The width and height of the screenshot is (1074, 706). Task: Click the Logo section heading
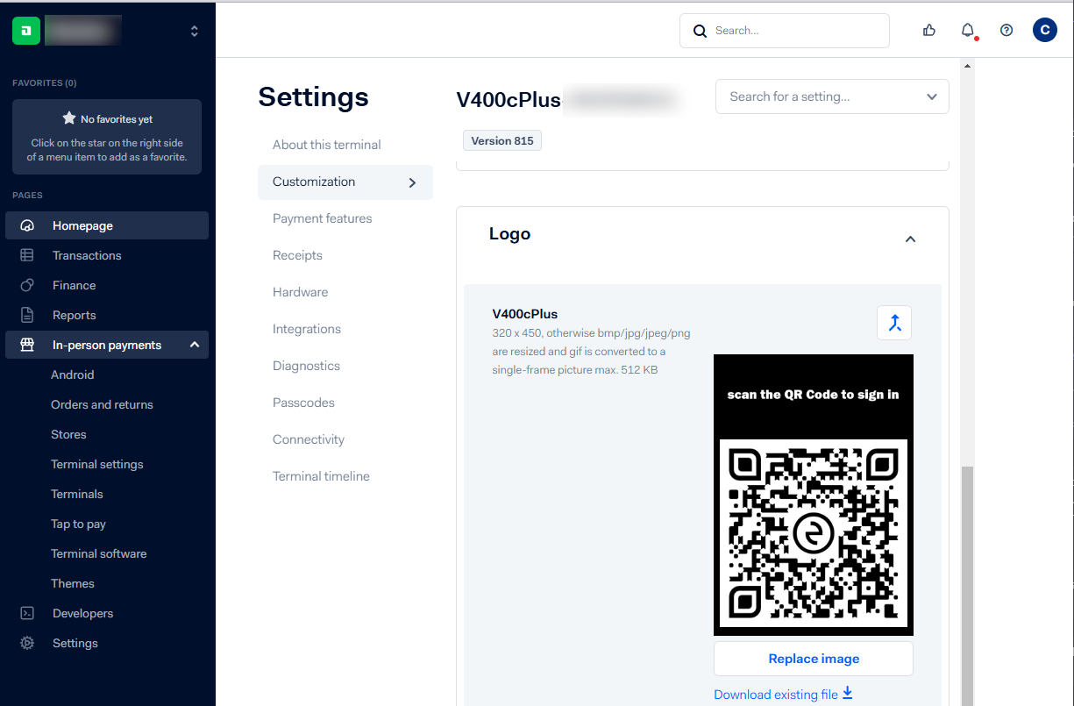tap(509, 234)
